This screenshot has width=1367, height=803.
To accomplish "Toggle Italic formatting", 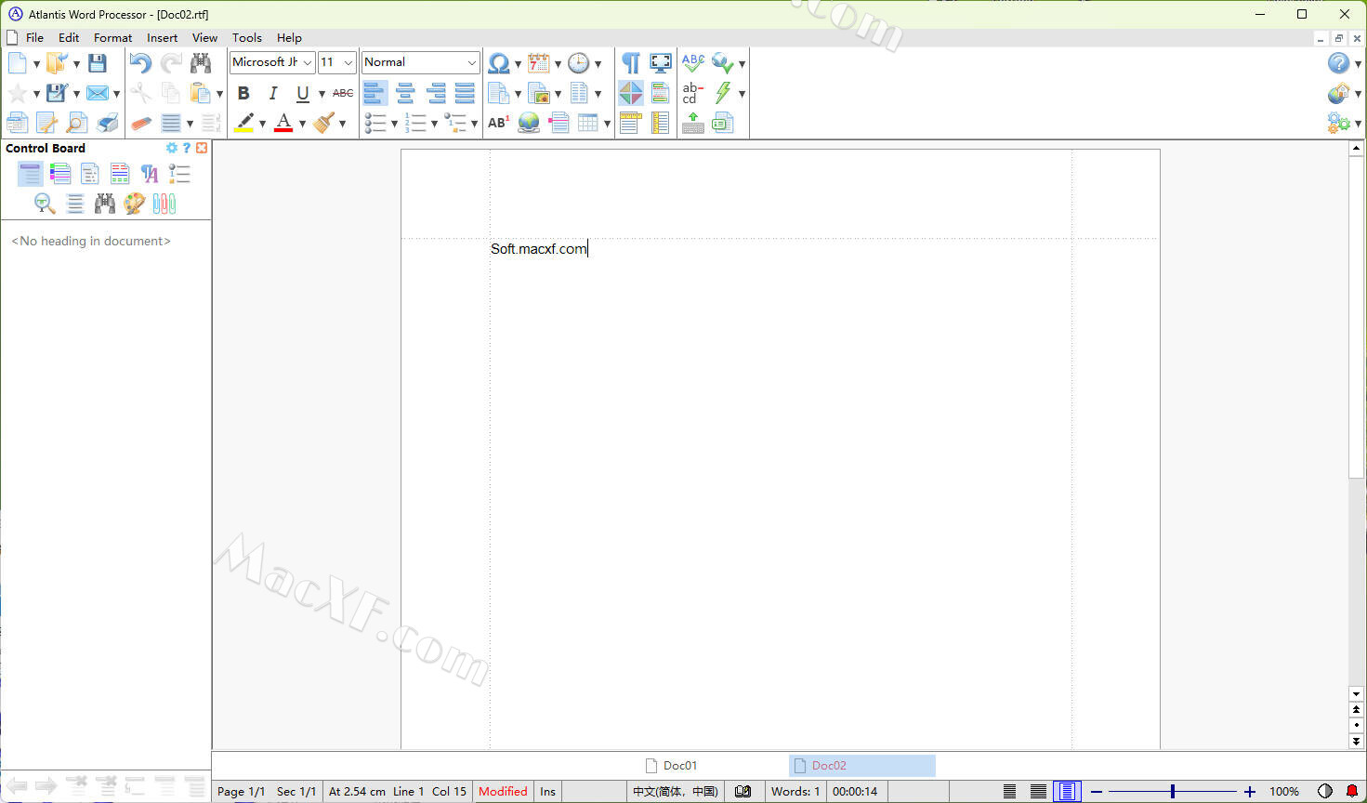I will click(273, 93).
